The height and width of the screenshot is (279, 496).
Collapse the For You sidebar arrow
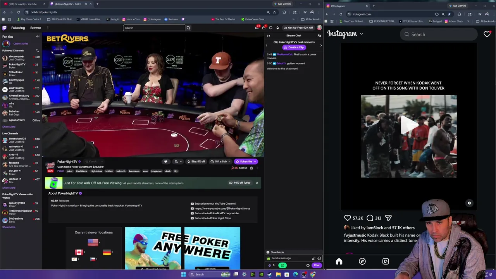point(38,36)
